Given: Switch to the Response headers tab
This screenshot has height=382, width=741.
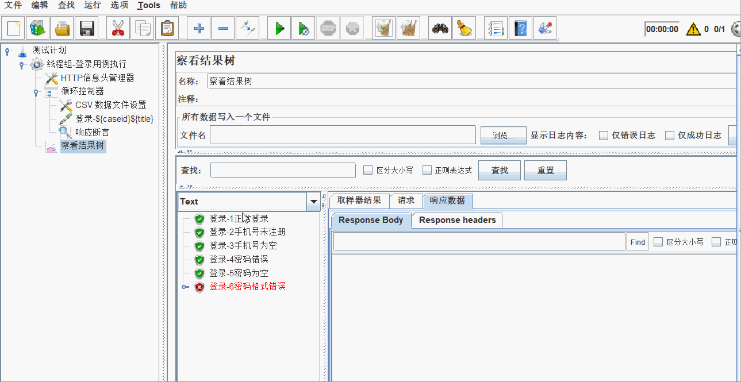Looking at the screenshot, I should click(x=456, y=220).
